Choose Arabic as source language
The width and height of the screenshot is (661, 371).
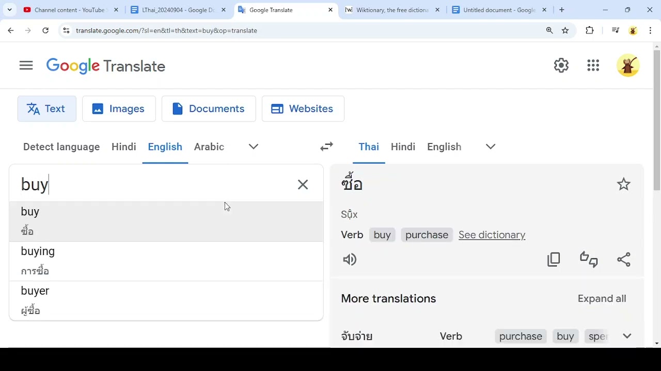209,147
